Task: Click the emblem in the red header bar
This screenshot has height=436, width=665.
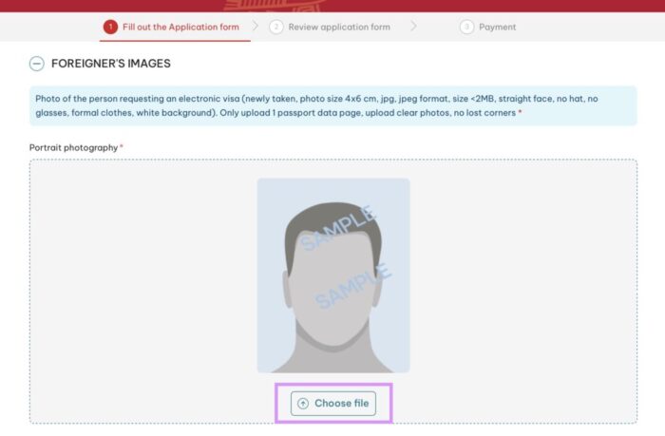Action: 274,6
